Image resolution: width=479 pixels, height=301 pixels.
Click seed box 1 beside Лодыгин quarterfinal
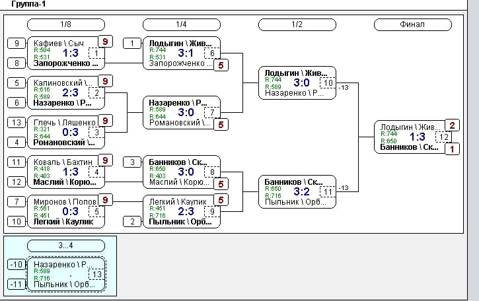pos(132,44)
